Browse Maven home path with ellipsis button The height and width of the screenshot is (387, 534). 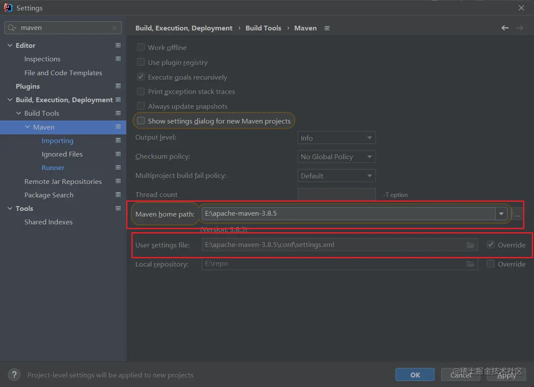coord(517,214)
